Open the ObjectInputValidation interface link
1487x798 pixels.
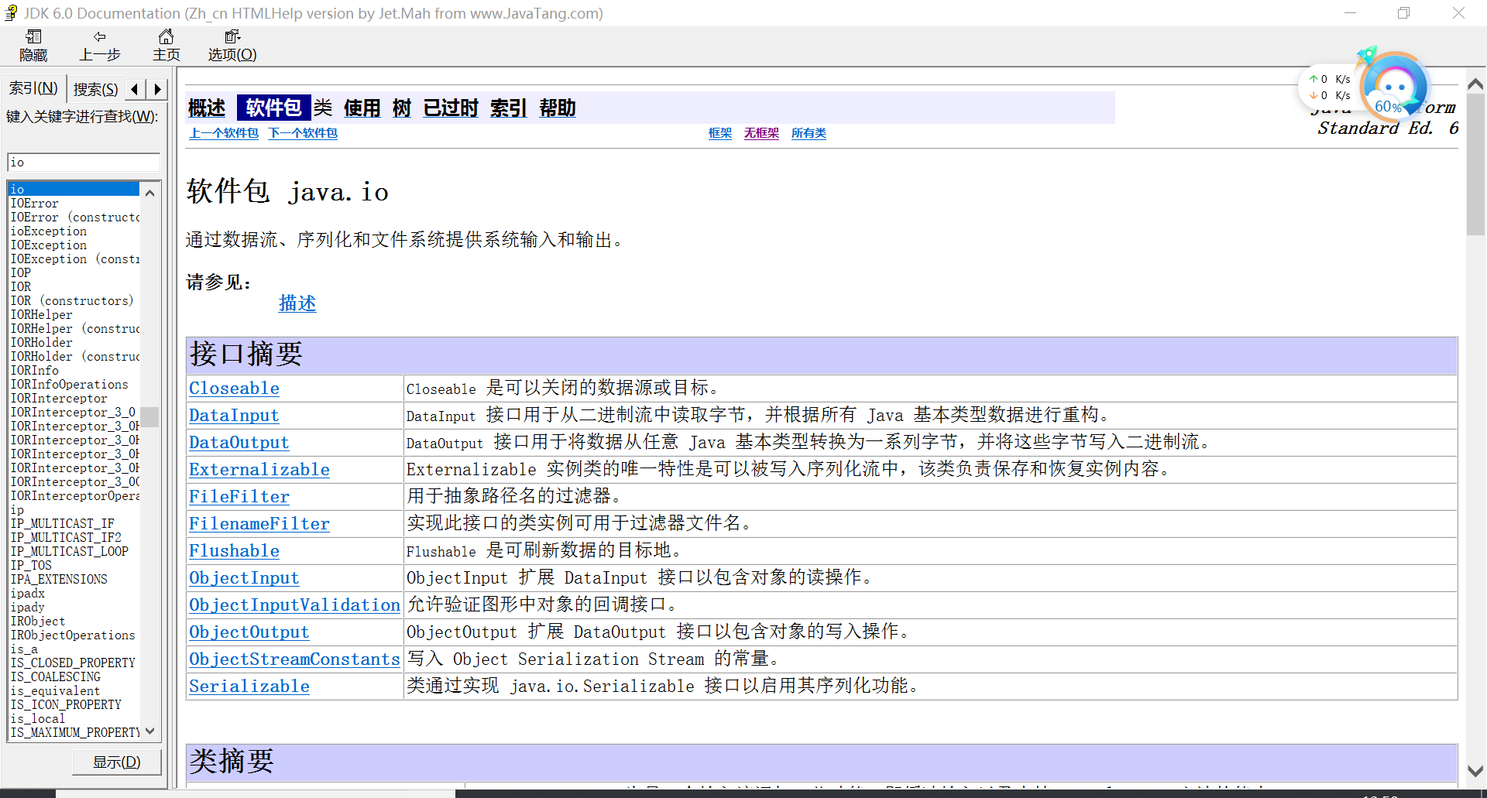294,605
